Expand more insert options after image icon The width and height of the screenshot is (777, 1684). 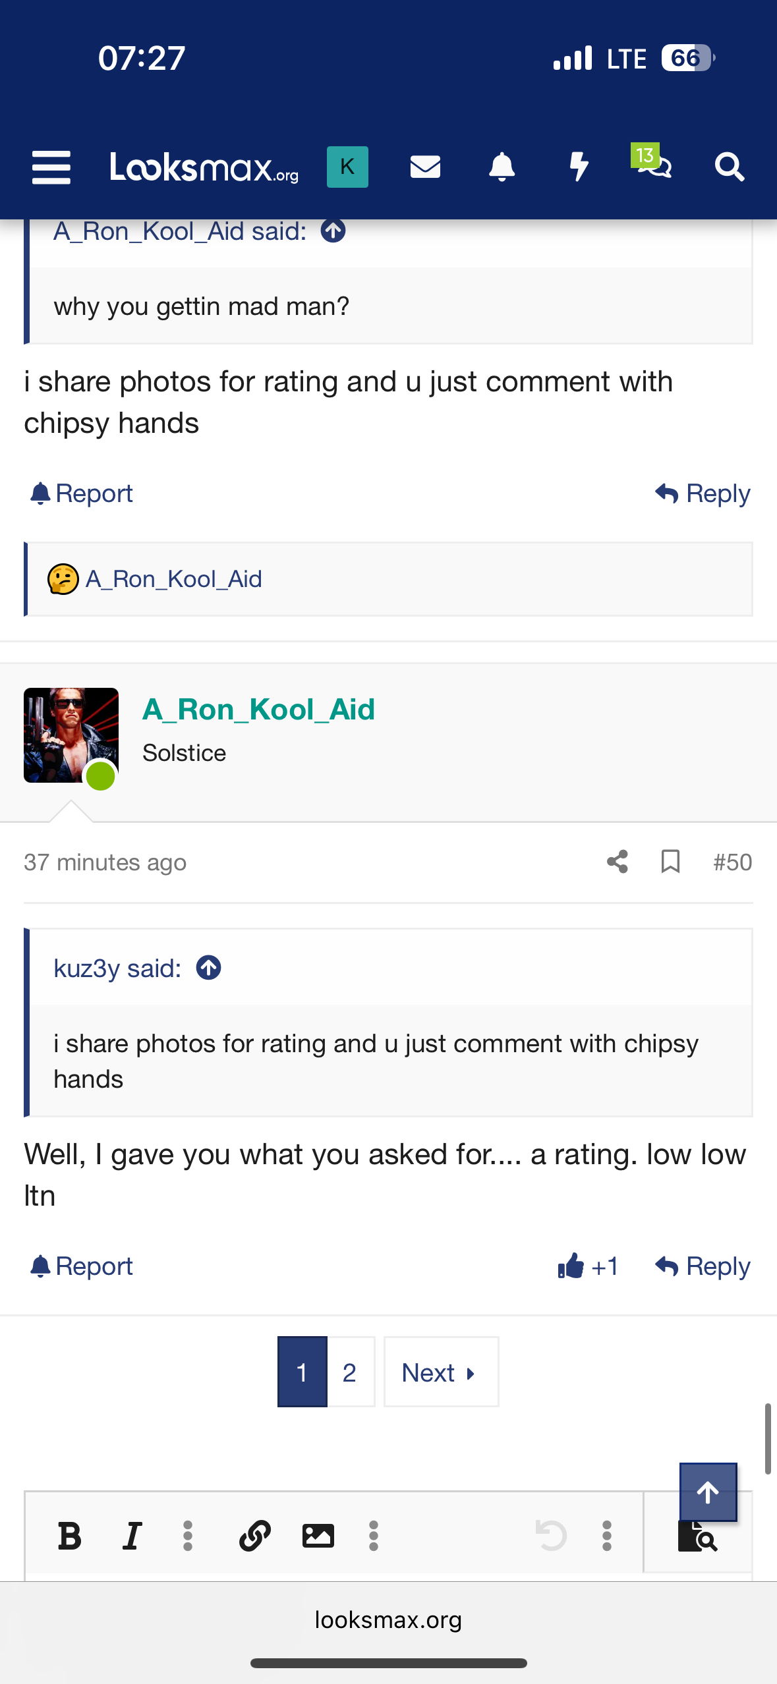pyautogui.click(x=374, y=1536)
